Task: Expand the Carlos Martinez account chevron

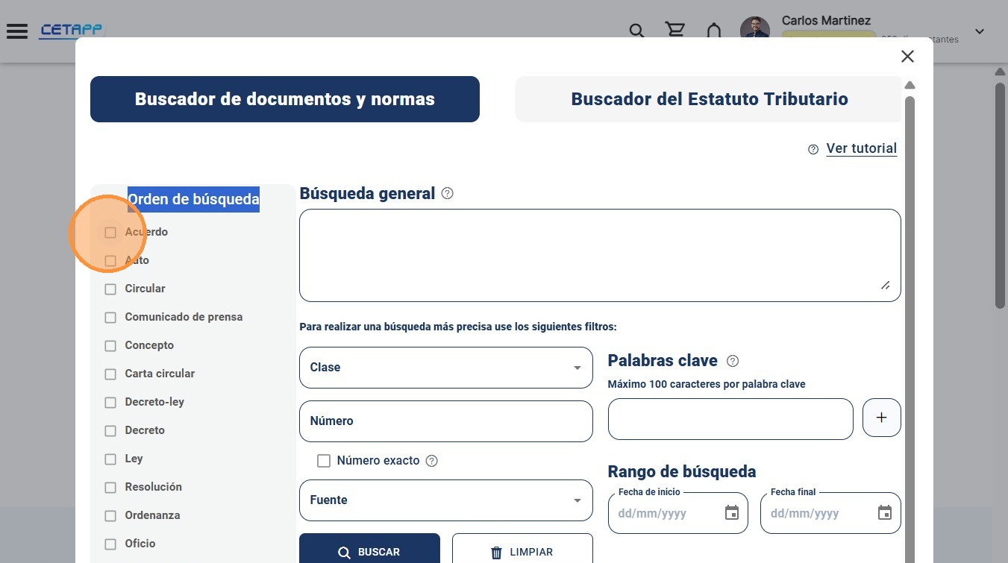Action: coord(980,31)
